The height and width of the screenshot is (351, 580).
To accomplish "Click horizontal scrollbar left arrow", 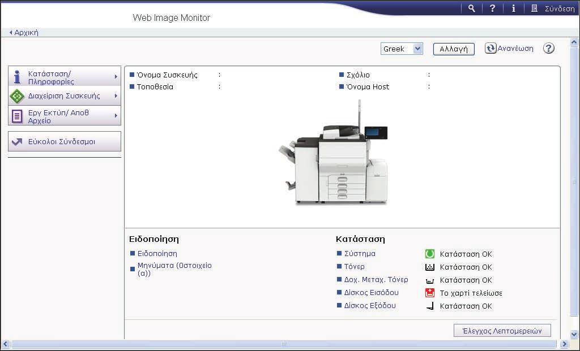I will (5, 344).
